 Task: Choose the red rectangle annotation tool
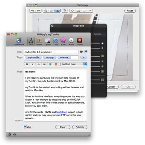click(84, 11)
